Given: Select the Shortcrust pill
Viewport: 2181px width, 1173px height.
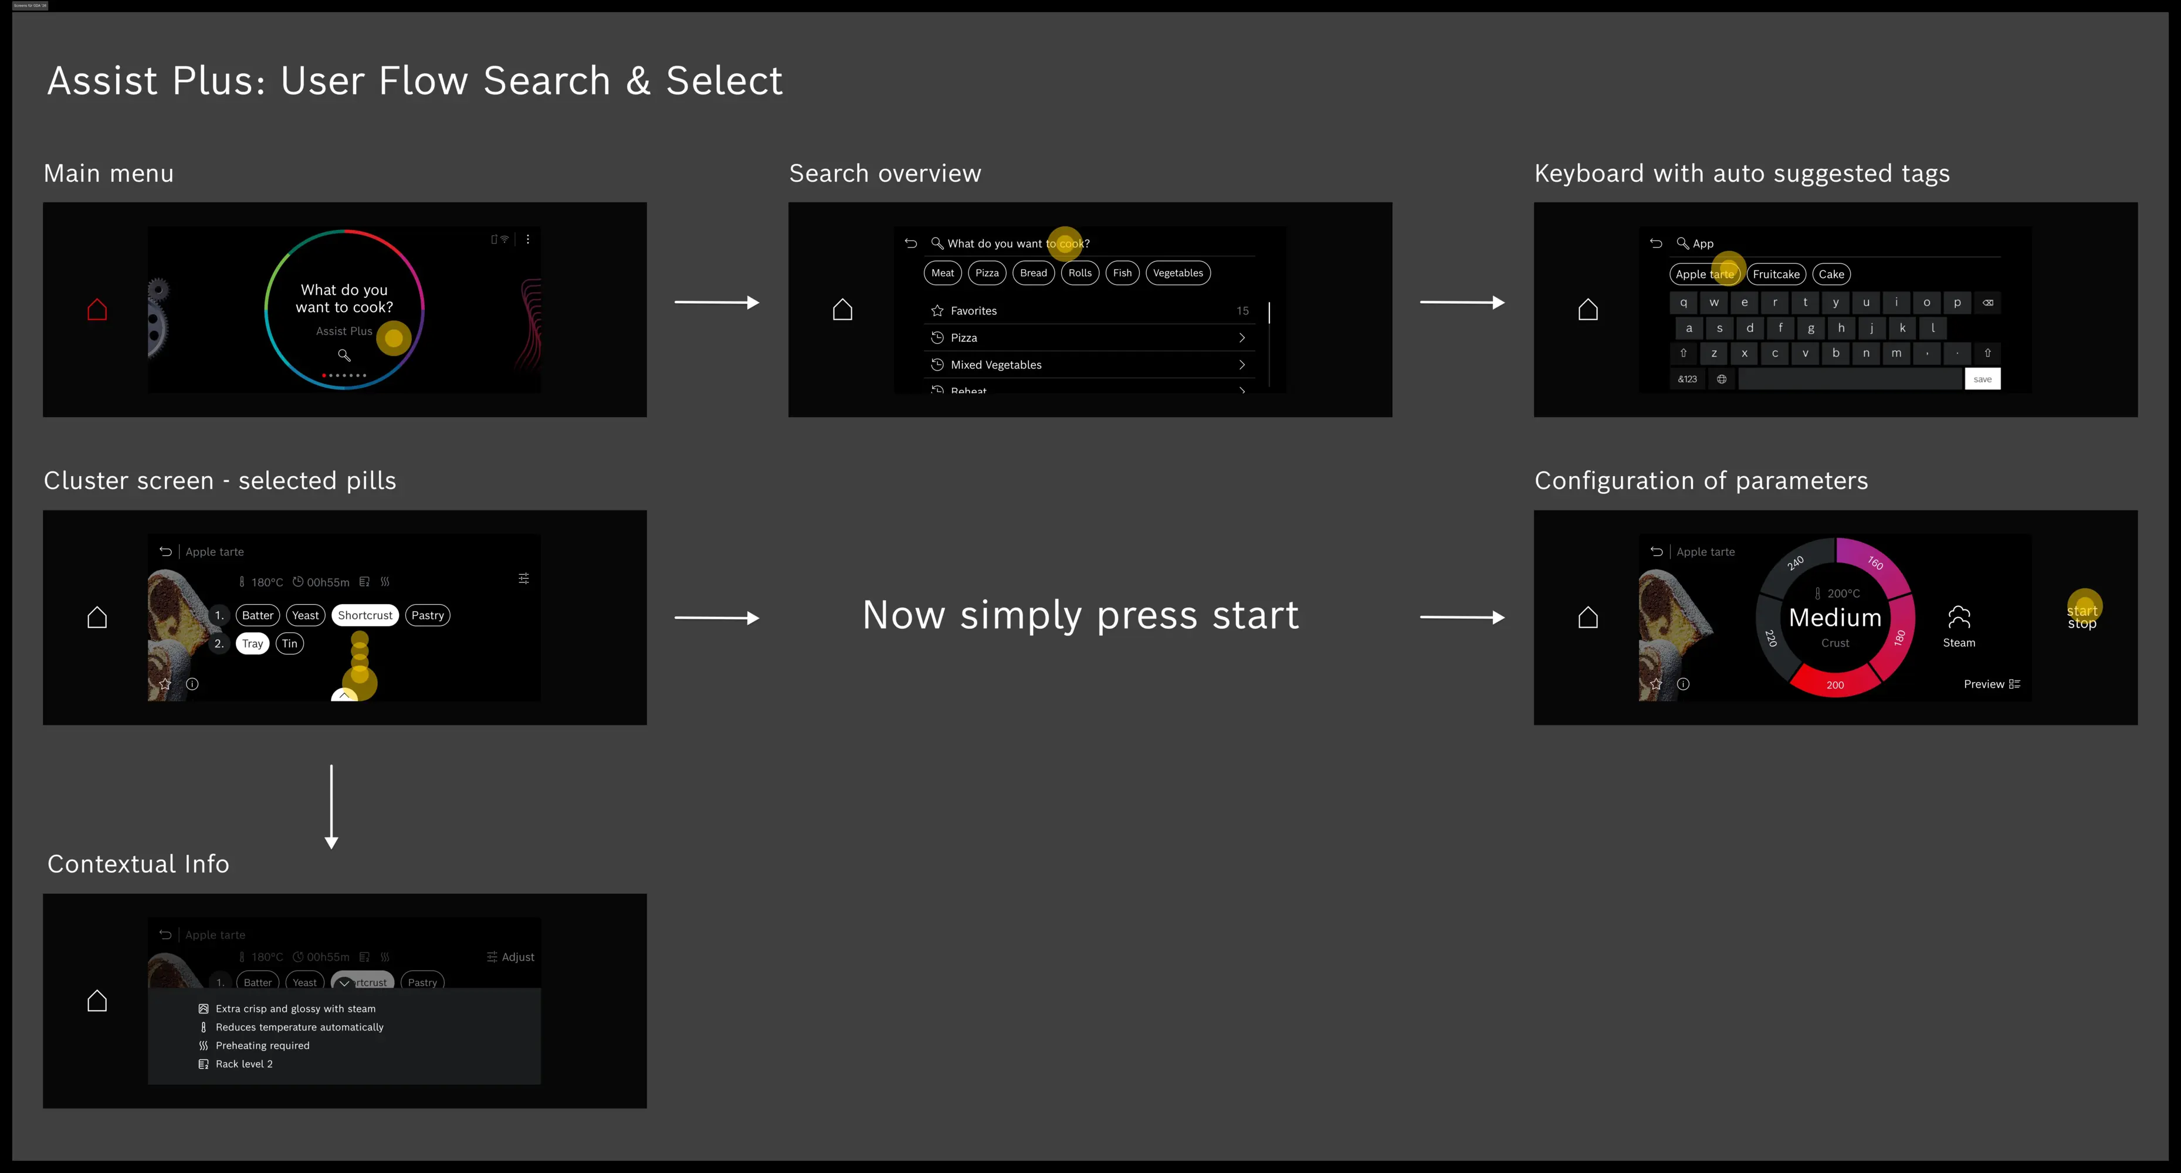Looking at the screenshot, I should (365, 615).
